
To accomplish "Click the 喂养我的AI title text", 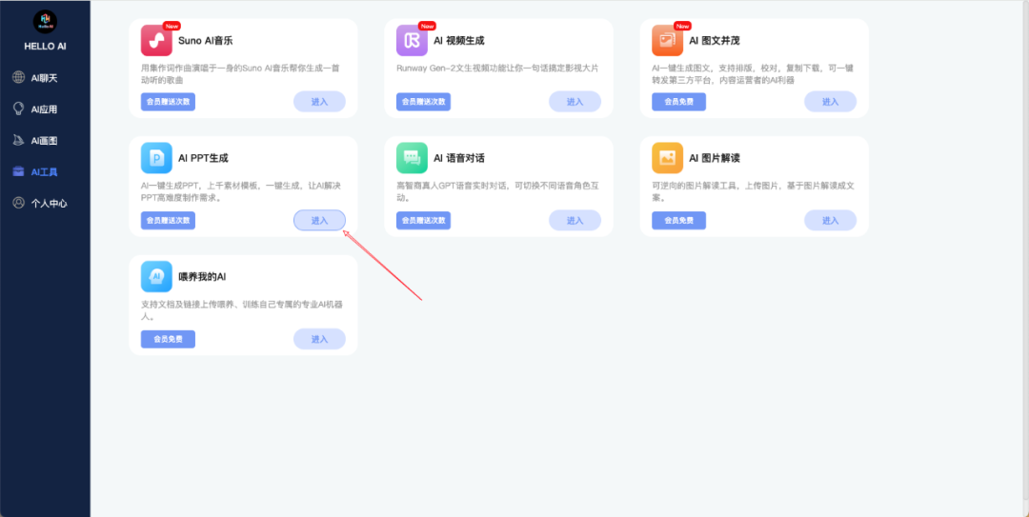I will coord(202,276).
